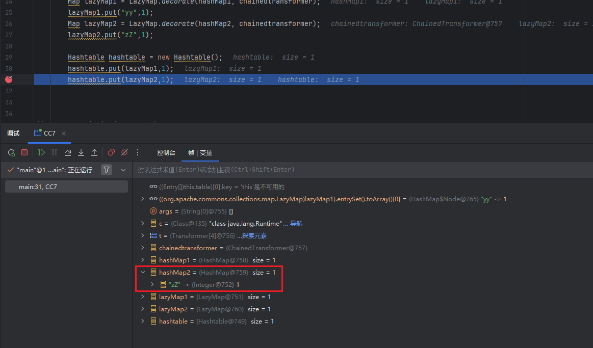Stop the debug session
The width and height of the screenshot is (593, 348).
pyautogui.click(x=24, y=152)
